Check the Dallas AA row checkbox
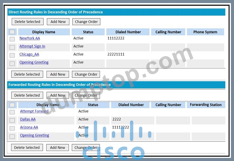This screenshot has height=161, width=234. (x=12, y=120)
